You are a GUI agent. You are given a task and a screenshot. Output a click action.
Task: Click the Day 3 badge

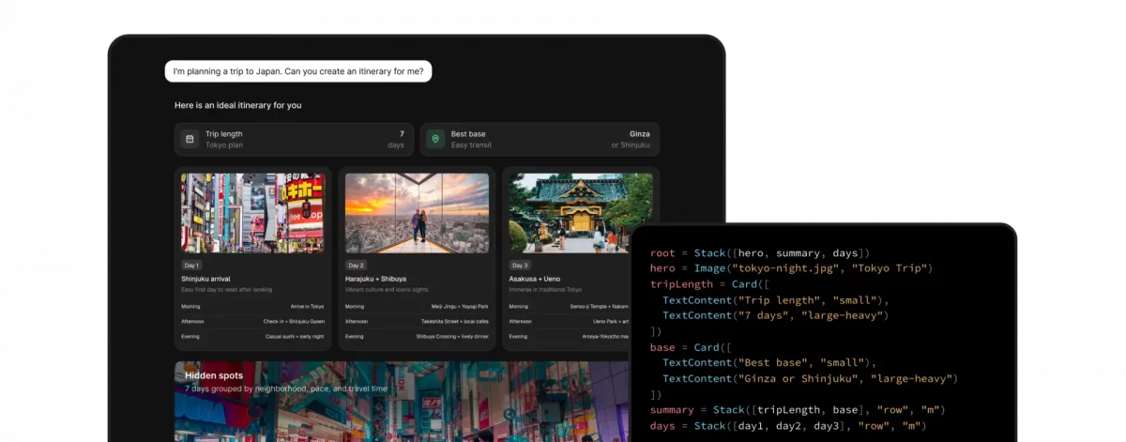click(x=520, y=266)
